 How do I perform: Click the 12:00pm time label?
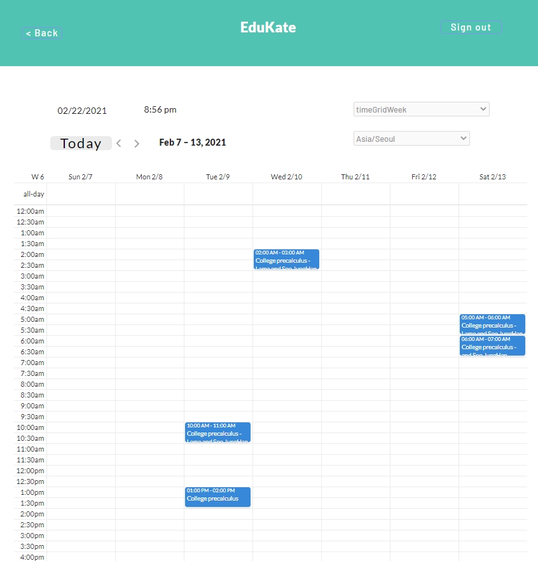(31, 471)
